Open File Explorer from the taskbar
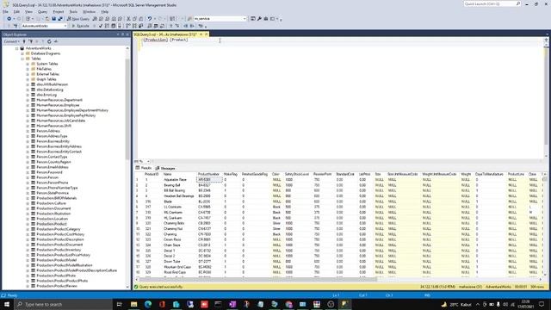 coord(134,304)
